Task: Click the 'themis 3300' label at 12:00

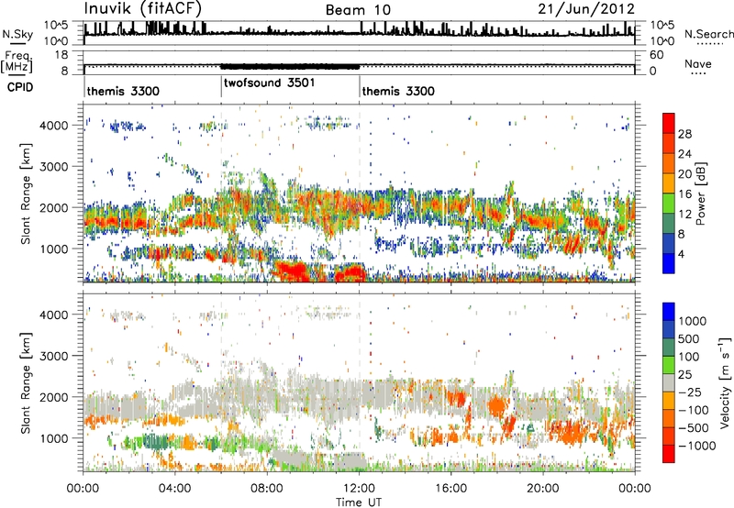Action: click(x=398, y=91)
